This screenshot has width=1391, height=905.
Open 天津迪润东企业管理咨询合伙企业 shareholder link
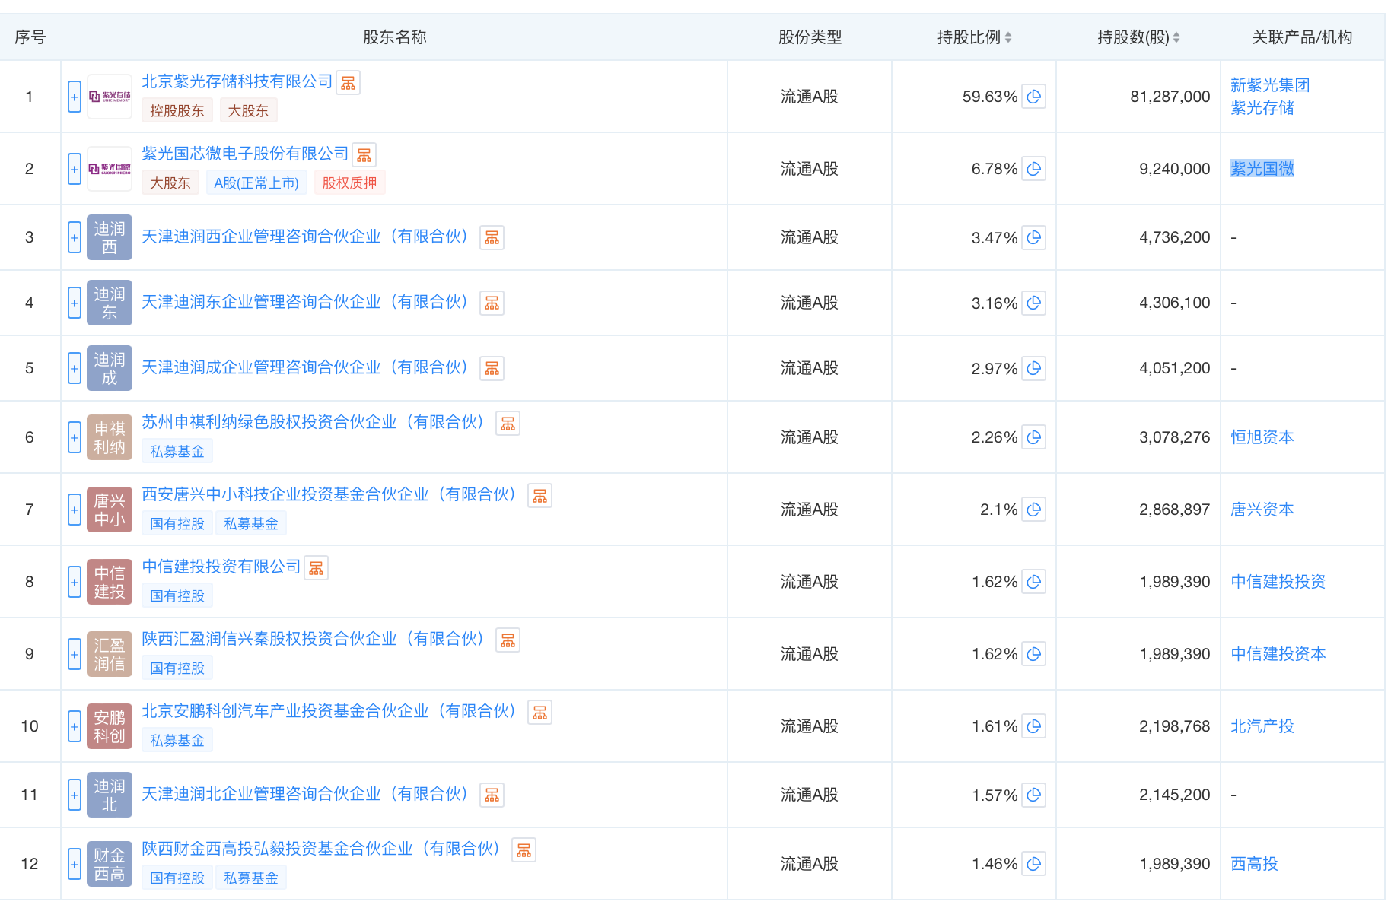[304, 302]
